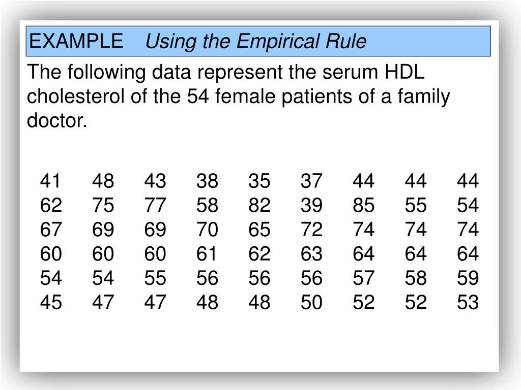
Task: Click the word doctor. ending the paragraph
Action: pyautogui.click(x=57, y=120)
